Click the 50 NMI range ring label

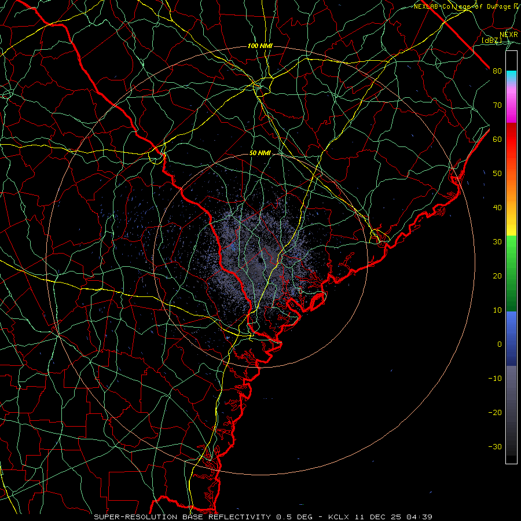(260, 153)
